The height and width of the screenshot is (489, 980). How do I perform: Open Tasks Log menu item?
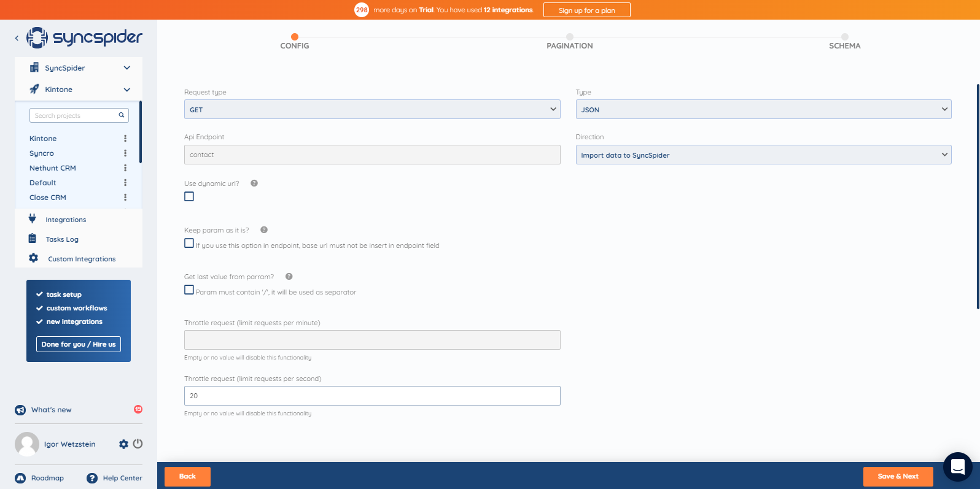[62, 239]
